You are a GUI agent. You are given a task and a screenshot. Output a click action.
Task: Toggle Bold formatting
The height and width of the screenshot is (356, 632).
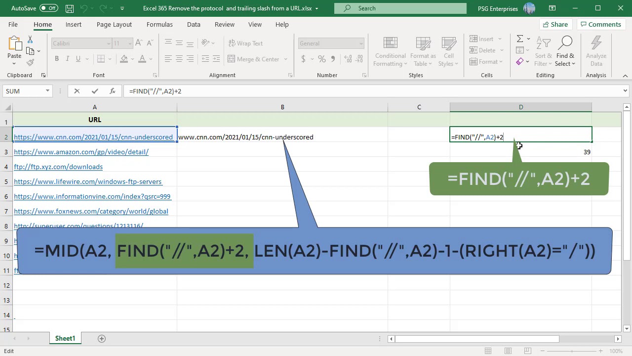[x=57, y=59]
